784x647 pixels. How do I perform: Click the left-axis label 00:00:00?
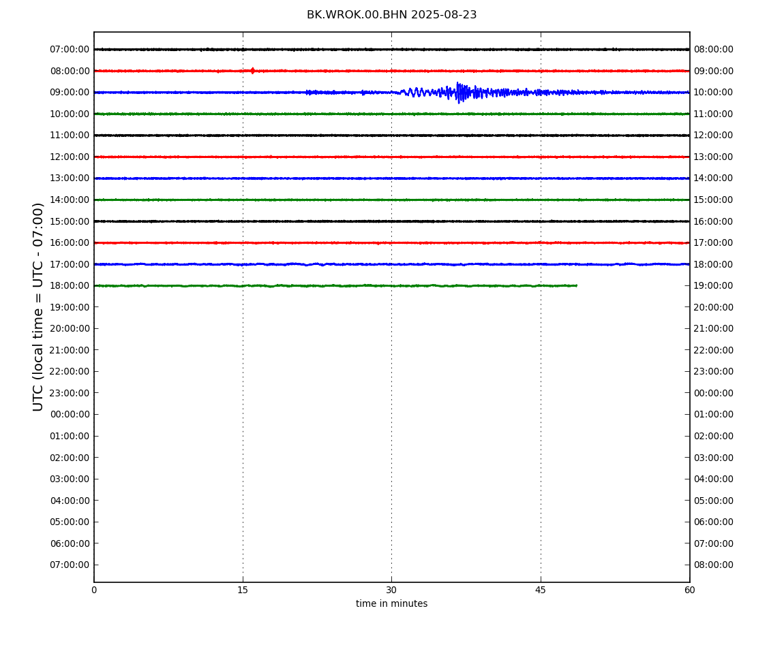pyautogui.click(x=70, y=415)
